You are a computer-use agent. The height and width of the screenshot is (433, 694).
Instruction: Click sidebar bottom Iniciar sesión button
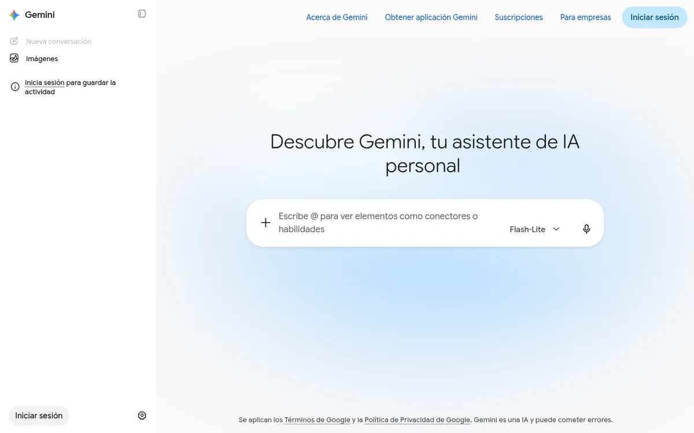(x=39, y=416)
